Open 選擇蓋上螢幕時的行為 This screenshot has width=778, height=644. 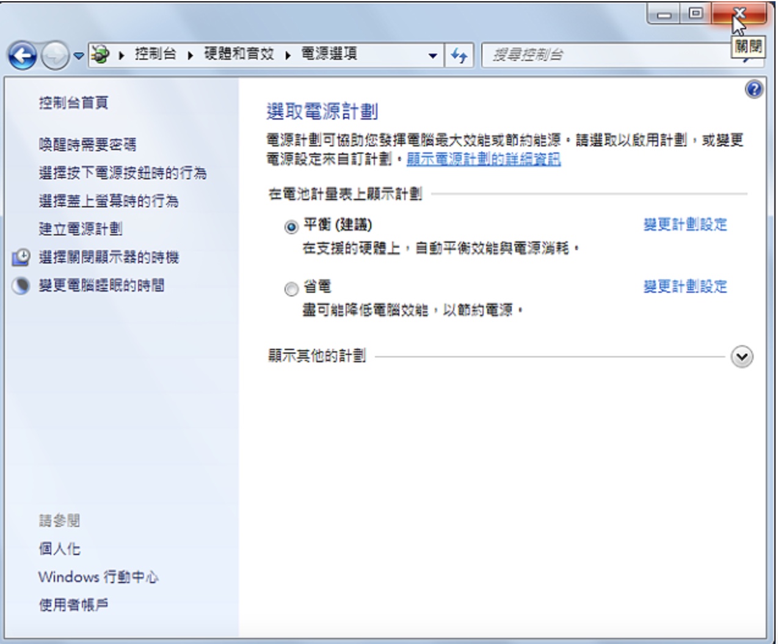coord(109,201)
